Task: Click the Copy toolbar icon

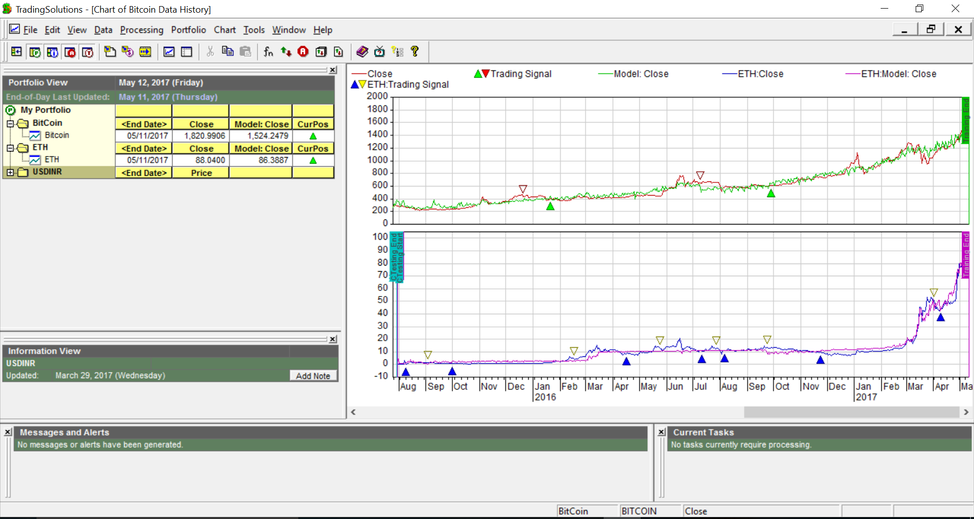Action: [x=228, y=52]
